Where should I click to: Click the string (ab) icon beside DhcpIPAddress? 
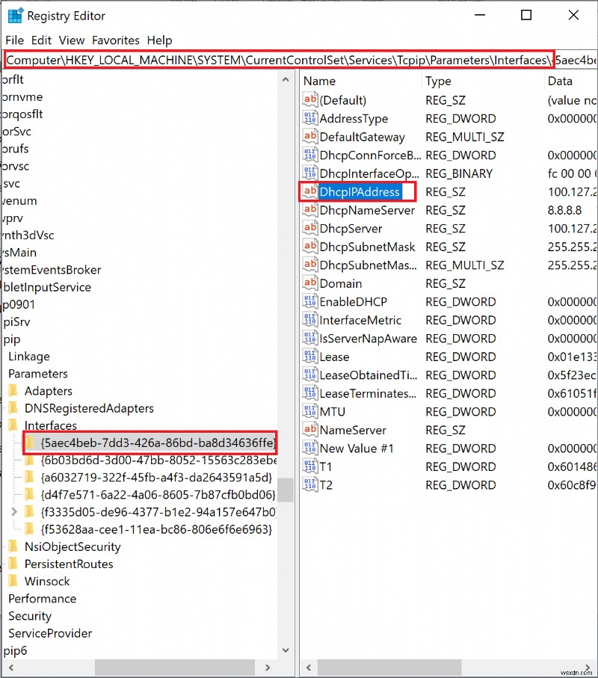[310, 191]
